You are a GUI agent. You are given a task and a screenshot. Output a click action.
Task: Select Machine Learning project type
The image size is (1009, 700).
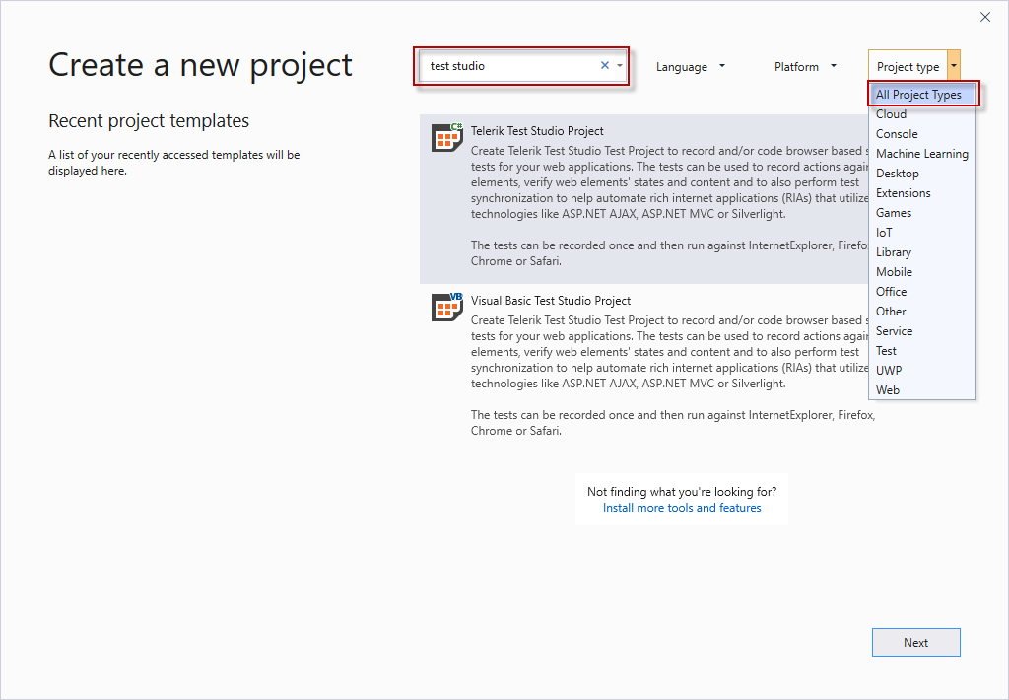[x=922, y=154]
